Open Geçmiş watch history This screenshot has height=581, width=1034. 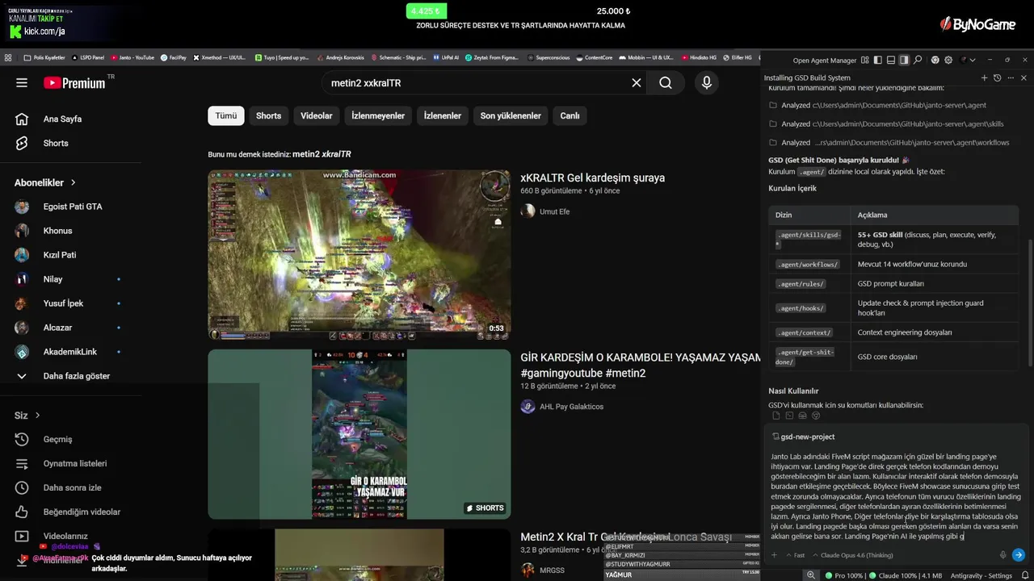click(57, 439)
